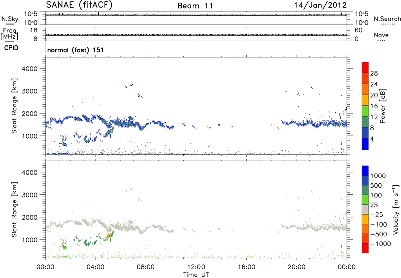Select the "2000" tick in Velocity panel

(30, 217)
